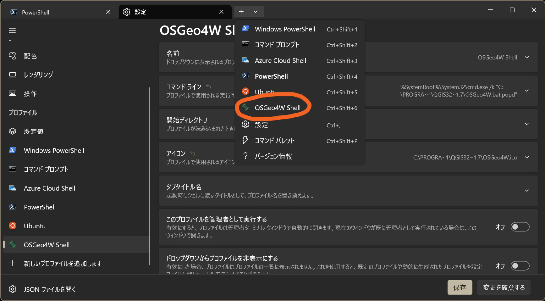545x301 pixels.
Task: Select Azure Cloud Shell in the sidebar
Action: click(49, 188)
